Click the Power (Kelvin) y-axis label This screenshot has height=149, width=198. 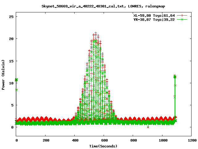3,75
